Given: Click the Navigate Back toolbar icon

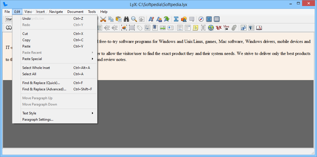Looking at the screenshot, I should (x=142, y=19).
